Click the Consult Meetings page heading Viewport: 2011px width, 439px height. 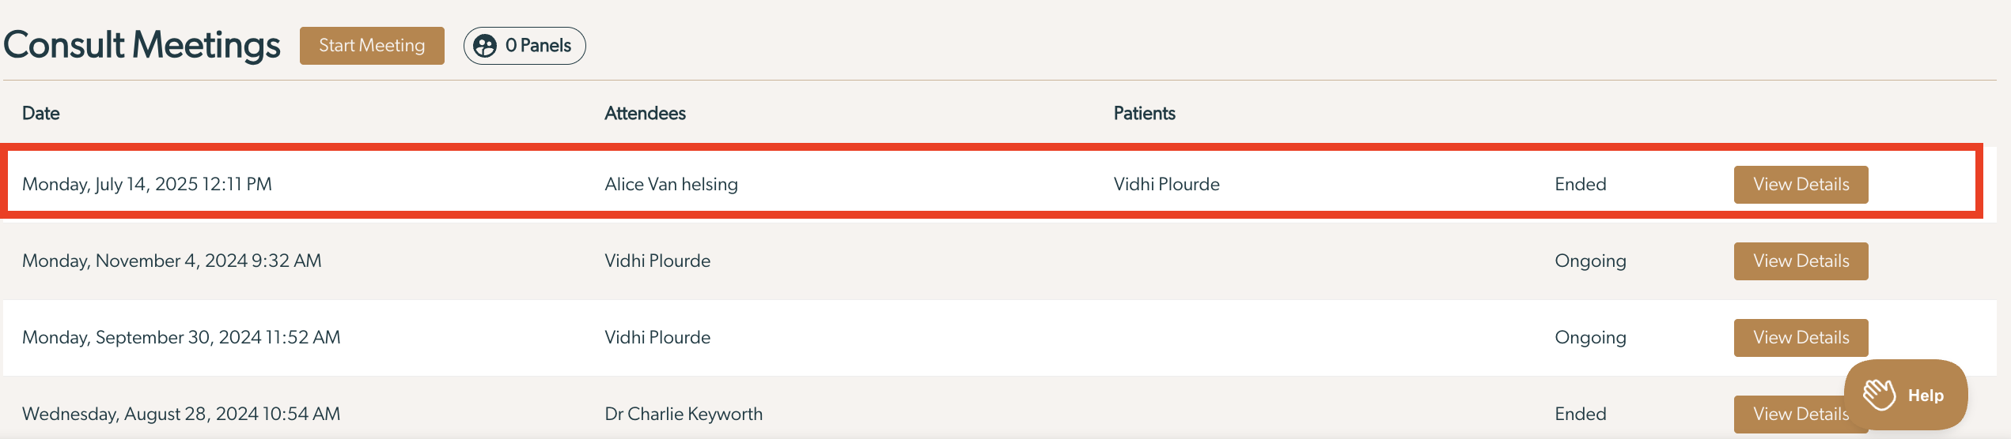tap(142, 45)
